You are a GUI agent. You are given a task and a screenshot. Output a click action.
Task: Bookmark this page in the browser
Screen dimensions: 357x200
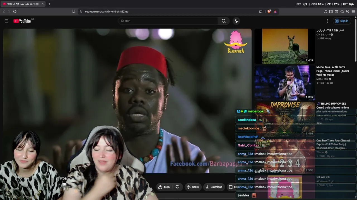(x=74, y=11)
